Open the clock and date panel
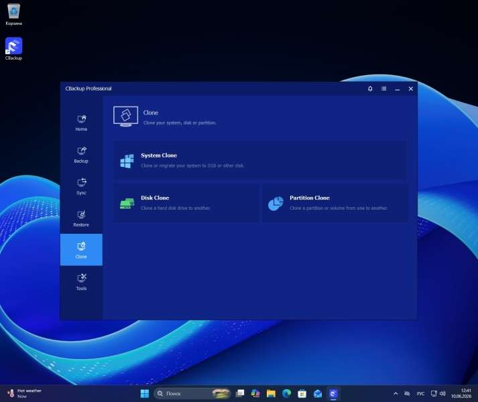Viewport: 478px width, 402px height. click(461, 393)
